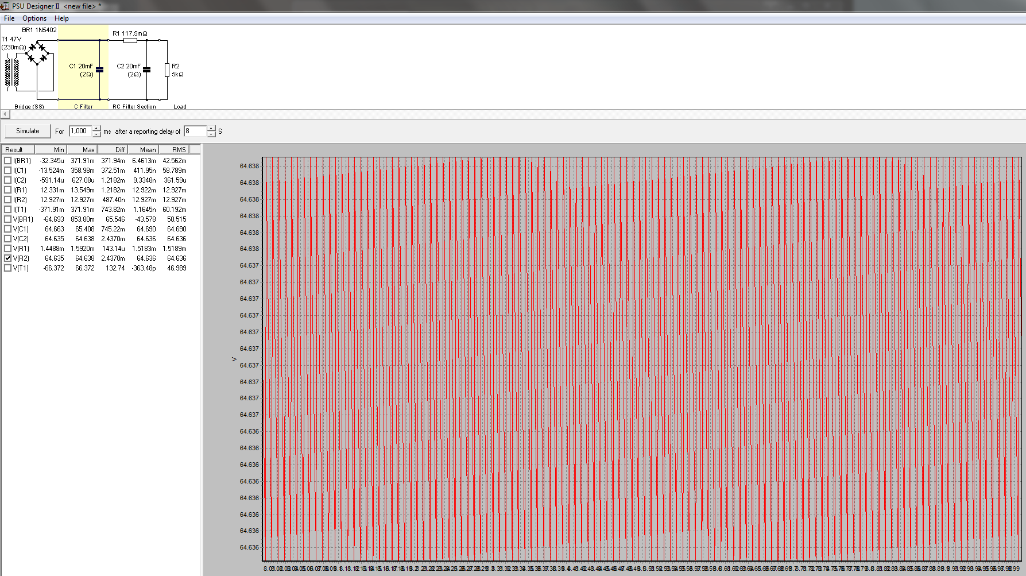
Task: Click V(T1) RMS value 46.989
Action: click(176, 268)
